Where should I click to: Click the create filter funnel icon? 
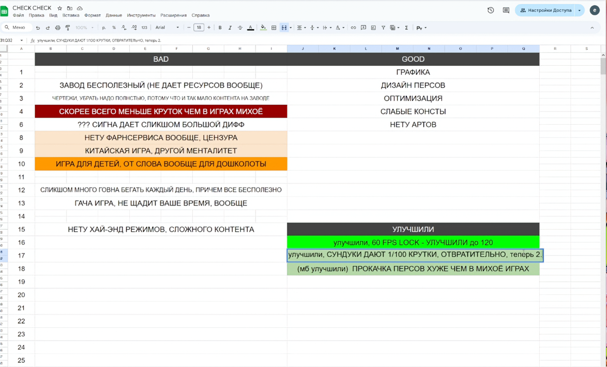click(383, 28)
